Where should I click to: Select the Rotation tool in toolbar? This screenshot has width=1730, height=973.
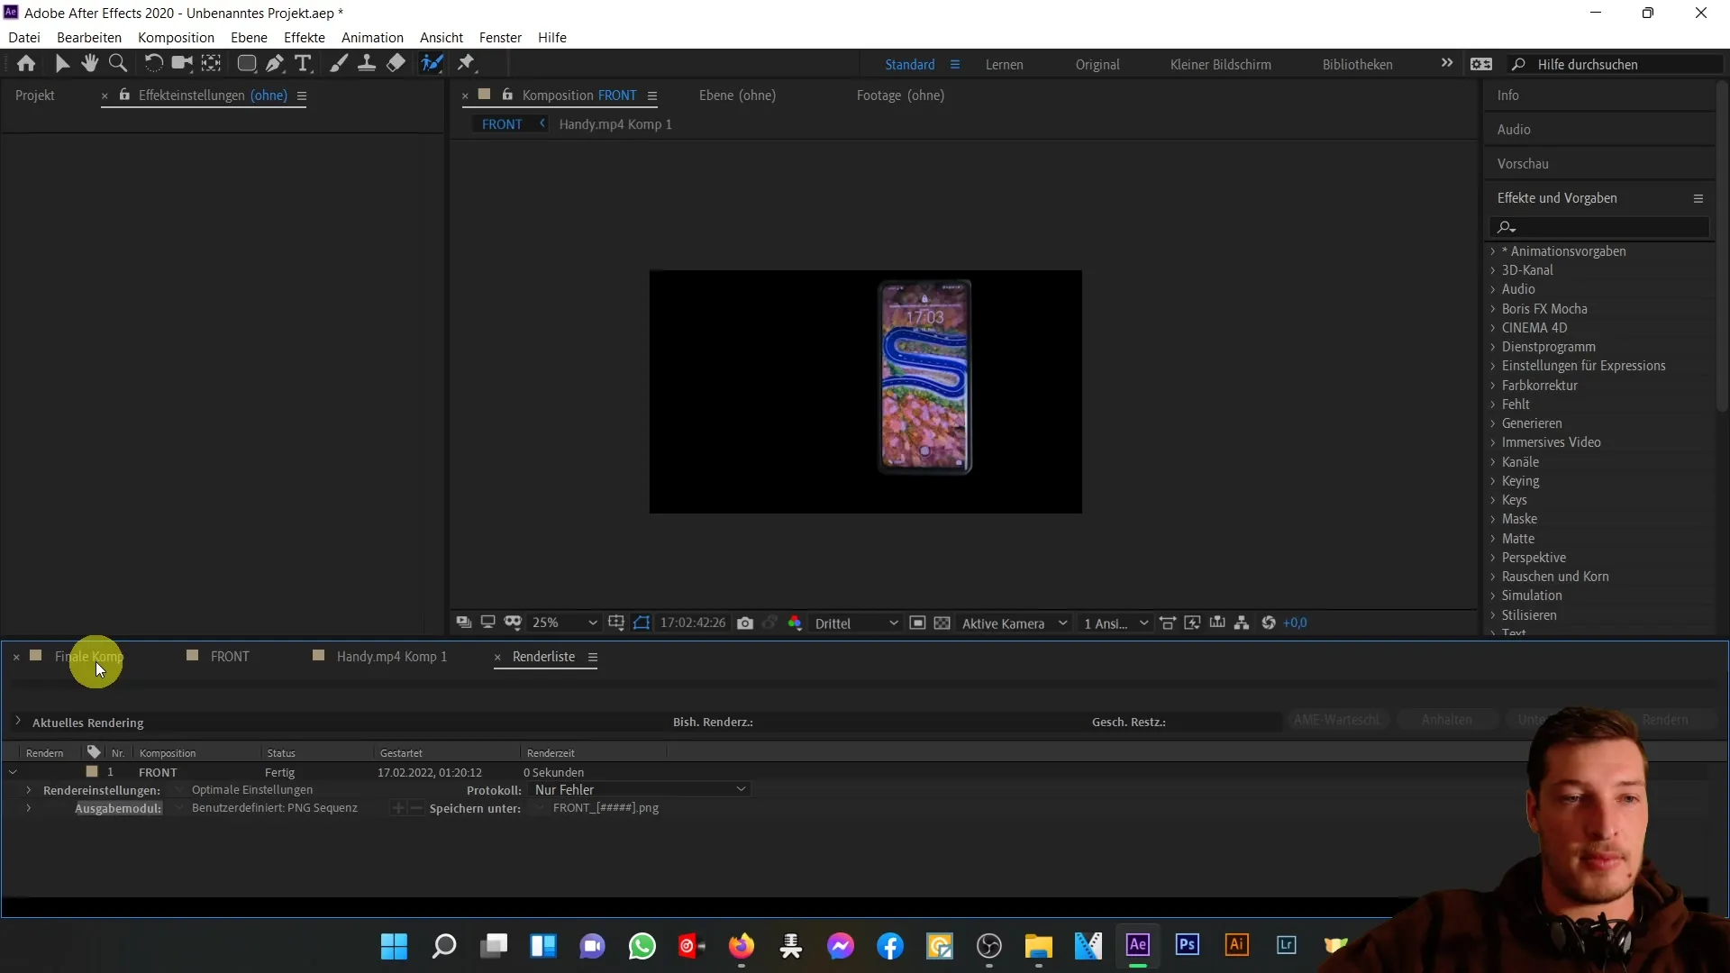coord(150,63)
